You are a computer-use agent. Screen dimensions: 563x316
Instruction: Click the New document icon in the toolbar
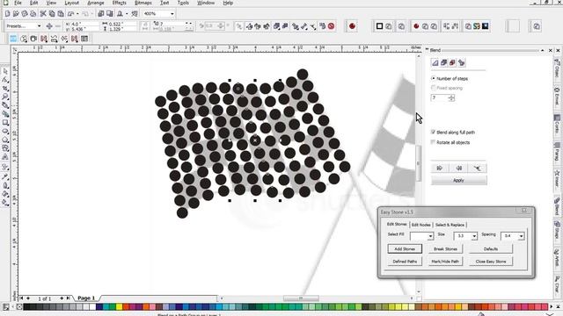[x=7, y=14]
